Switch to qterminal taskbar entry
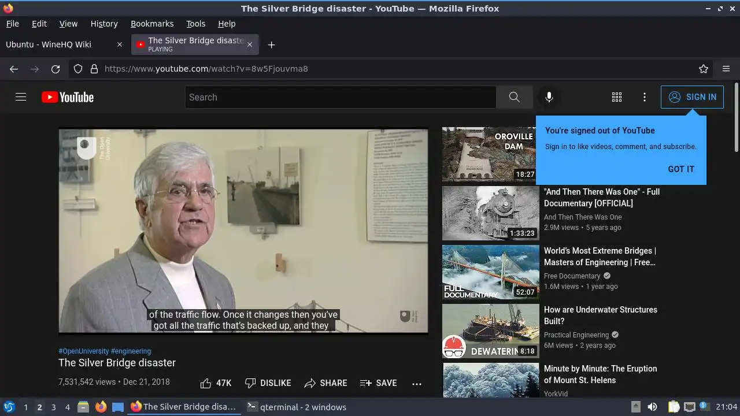The width and height of the screenshot is (740, 416). [x=297, y=407]
